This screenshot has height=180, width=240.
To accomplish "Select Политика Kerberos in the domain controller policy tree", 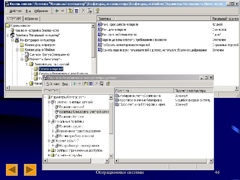I will pos(71,117).
